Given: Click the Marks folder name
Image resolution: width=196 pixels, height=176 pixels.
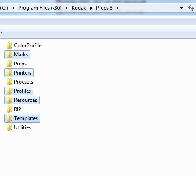Looking at the screenshot, I should coord(21,55).
